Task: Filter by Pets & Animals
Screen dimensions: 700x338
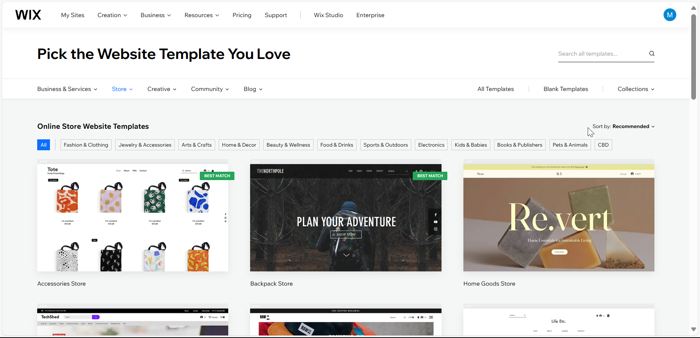Action: 570,145
